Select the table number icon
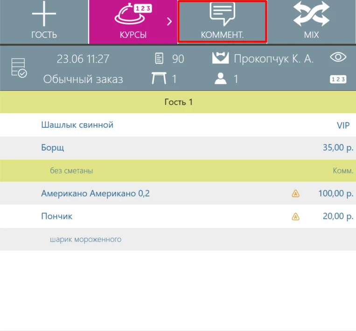356x331 pixels. 159,78
